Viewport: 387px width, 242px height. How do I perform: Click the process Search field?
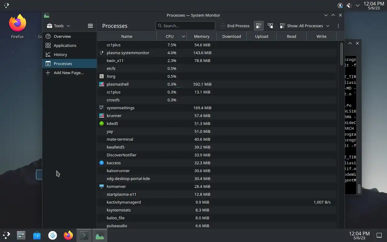point(185,26)
